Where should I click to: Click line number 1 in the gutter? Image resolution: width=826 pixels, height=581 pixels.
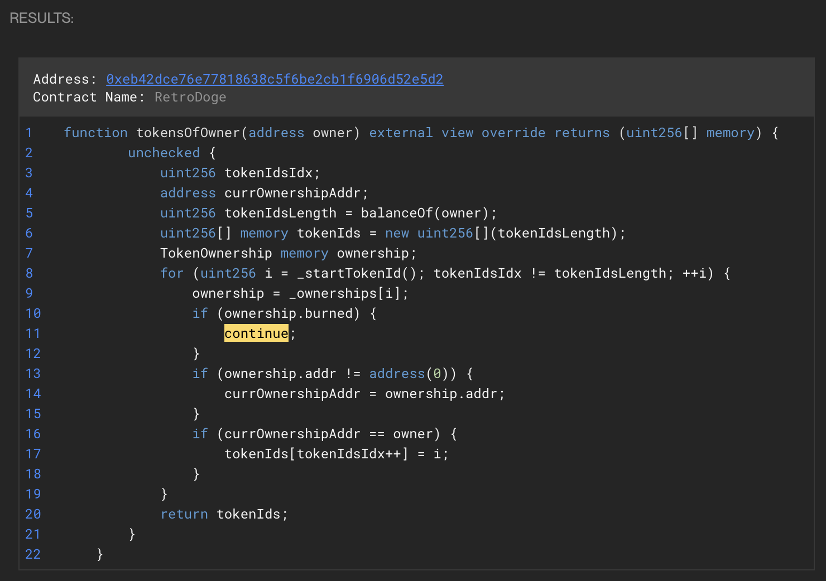click(29, 133)
